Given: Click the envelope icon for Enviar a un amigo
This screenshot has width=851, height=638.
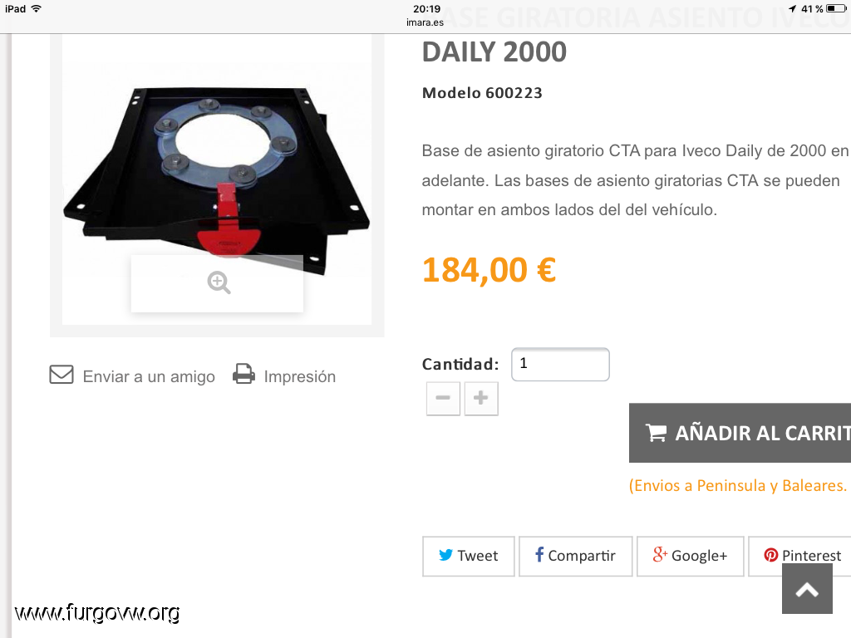Looking at the screenshot, I should 61,375.
